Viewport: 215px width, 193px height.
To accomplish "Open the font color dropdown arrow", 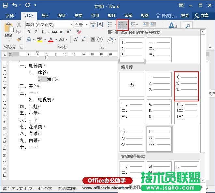I will point(56,40).
